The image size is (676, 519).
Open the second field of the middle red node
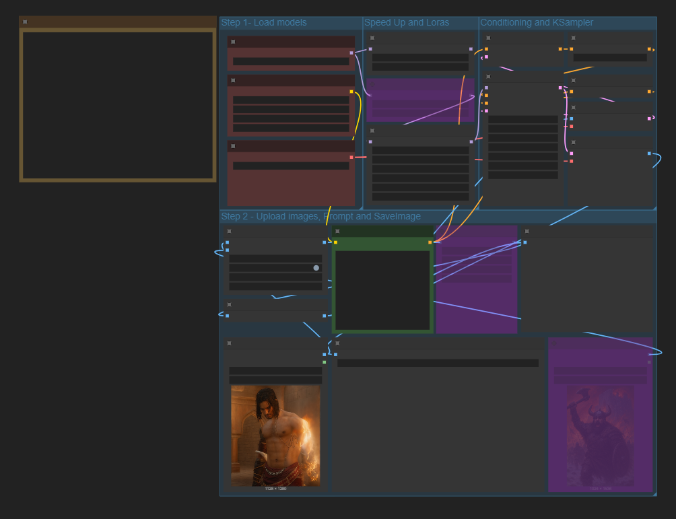coord(291,110)
